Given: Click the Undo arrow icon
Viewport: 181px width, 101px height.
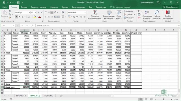Looking at the screenshot, I should 8,2.
